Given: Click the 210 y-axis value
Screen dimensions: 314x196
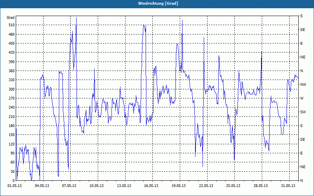Looking at the screenshot, I should tap(12, 116).
